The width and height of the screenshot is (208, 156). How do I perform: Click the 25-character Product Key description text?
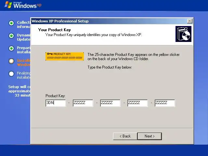(134, 57)
